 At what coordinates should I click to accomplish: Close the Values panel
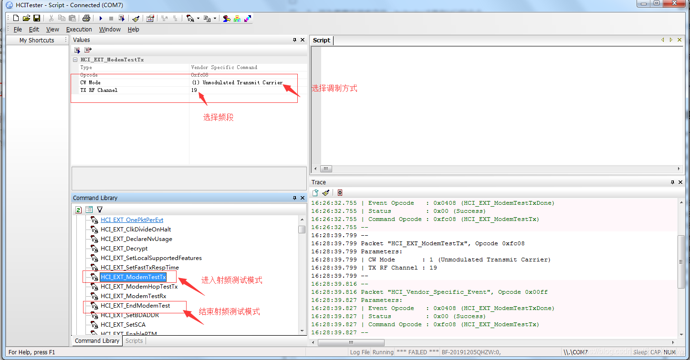tap(303, 40)
